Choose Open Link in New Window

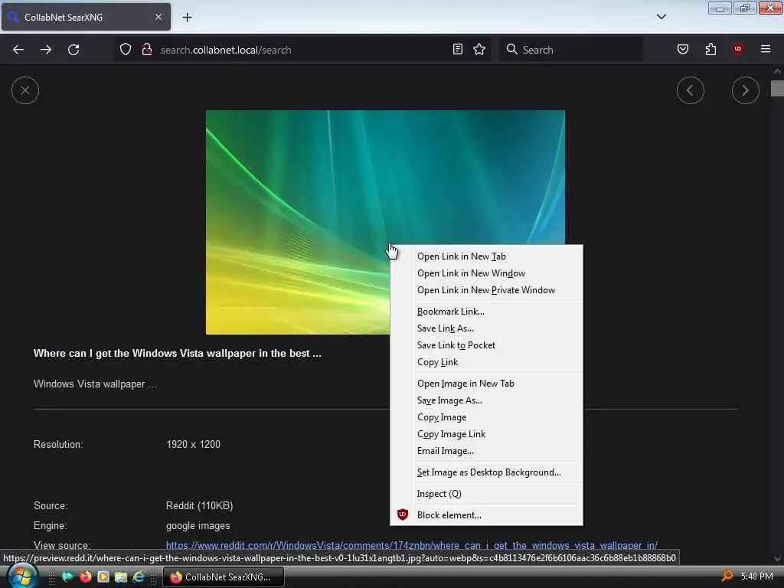[486, 273]
